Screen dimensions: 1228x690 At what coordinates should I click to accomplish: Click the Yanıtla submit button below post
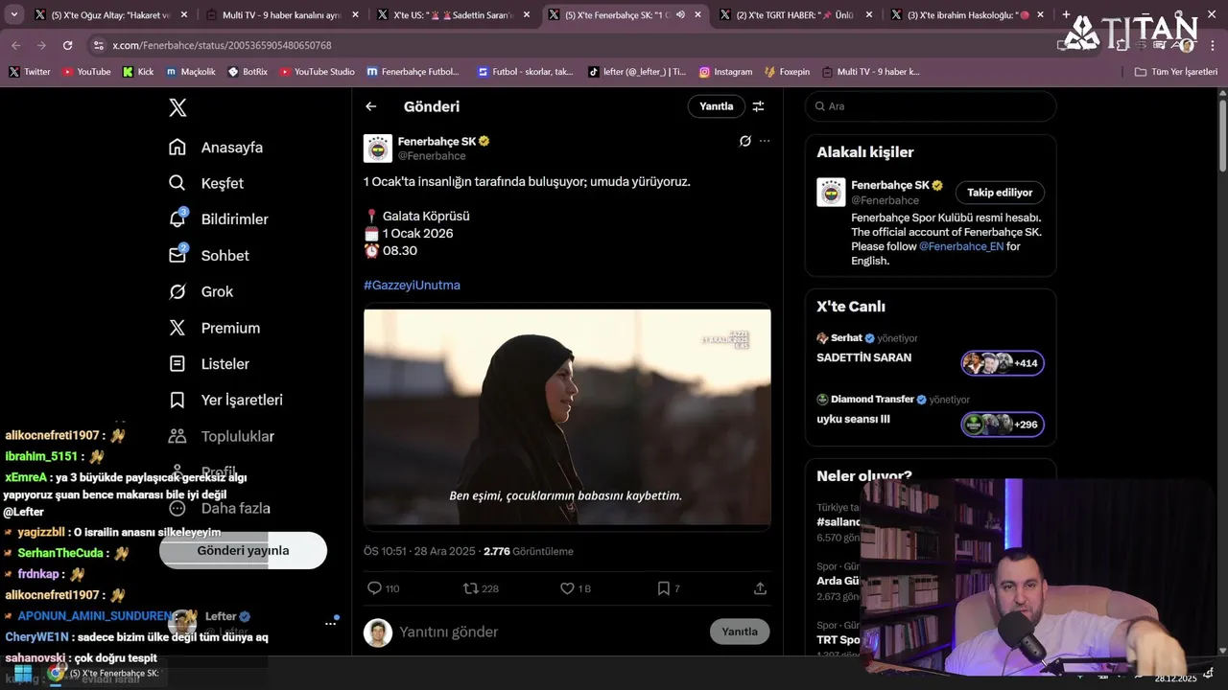click(x=740, y=632)
